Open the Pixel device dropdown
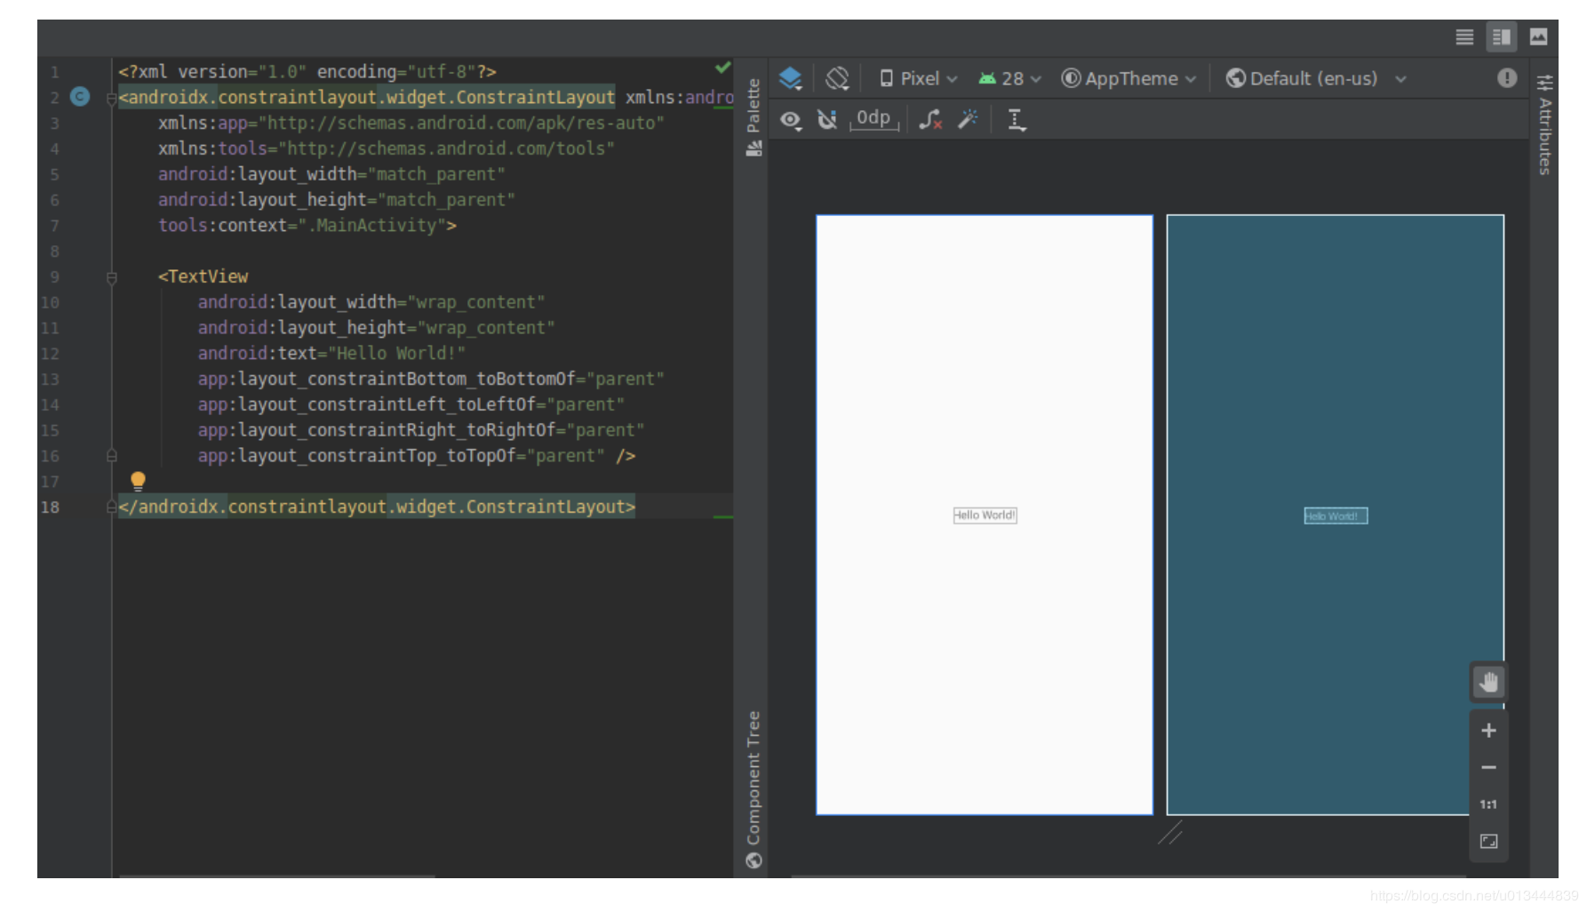Viewport: 1587px width, 912px height. 918,79
